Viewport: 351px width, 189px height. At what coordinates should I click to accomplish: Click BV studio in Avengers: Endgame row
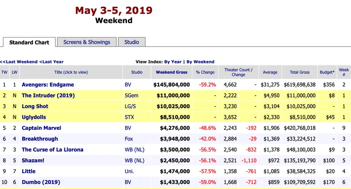coord(128,85)
